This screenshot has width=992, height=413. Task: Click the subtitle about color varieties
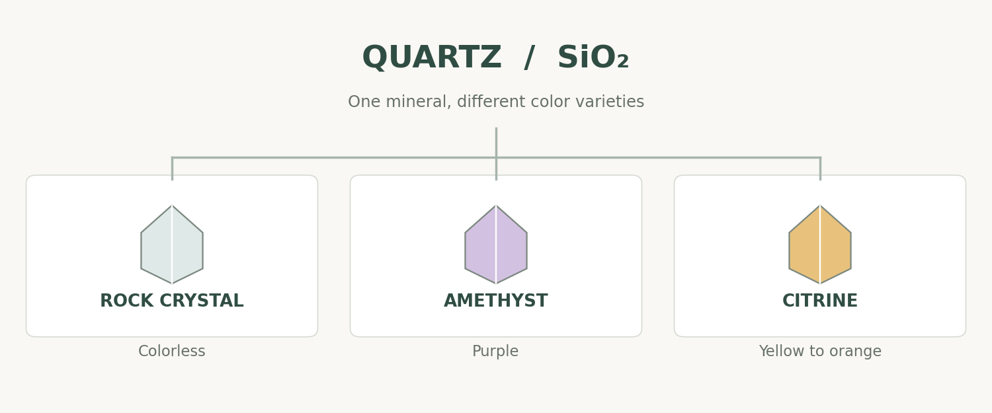[496, 102]
